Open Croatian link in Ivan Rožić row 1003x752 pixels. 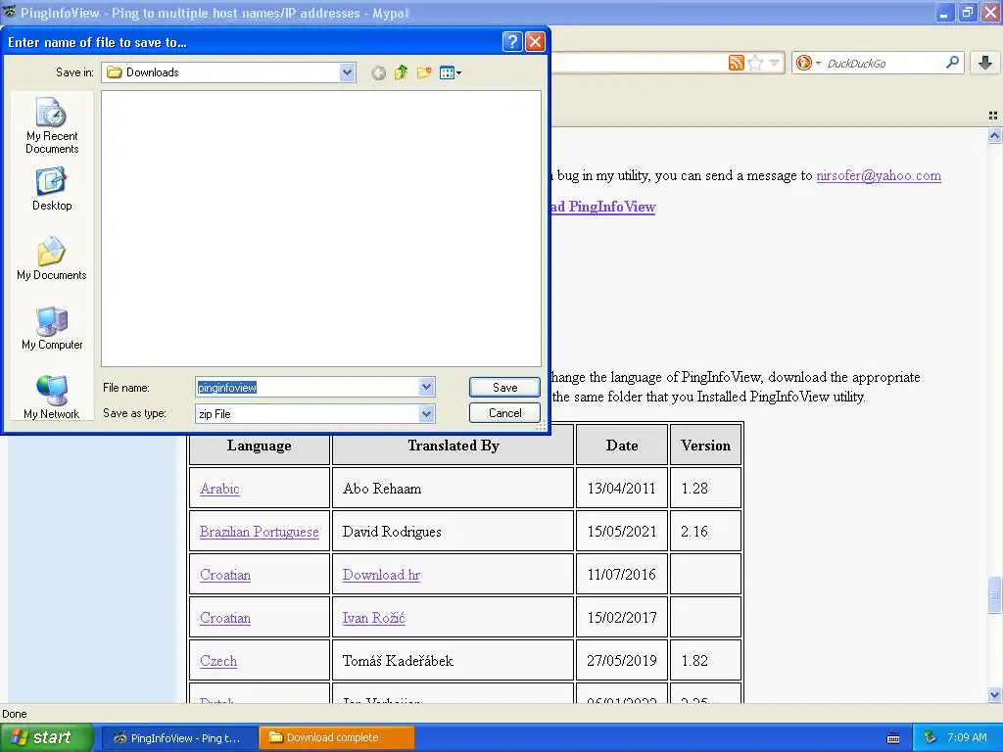point(225,618)
